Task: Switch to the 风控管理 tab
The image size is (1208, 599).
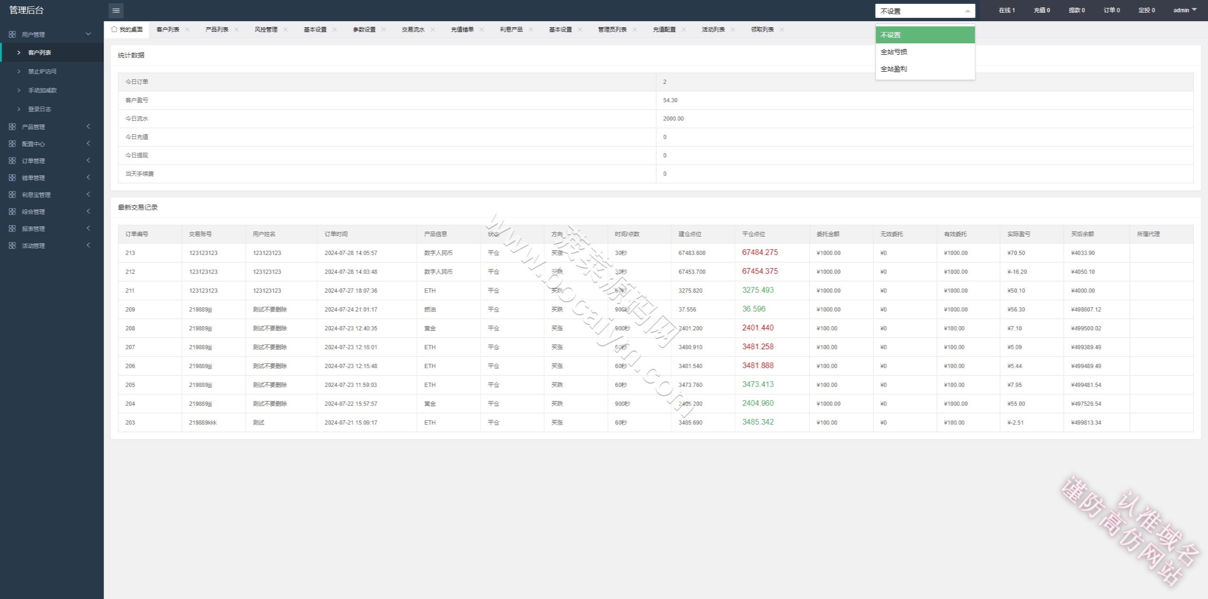Action: (x=266, y=29)
